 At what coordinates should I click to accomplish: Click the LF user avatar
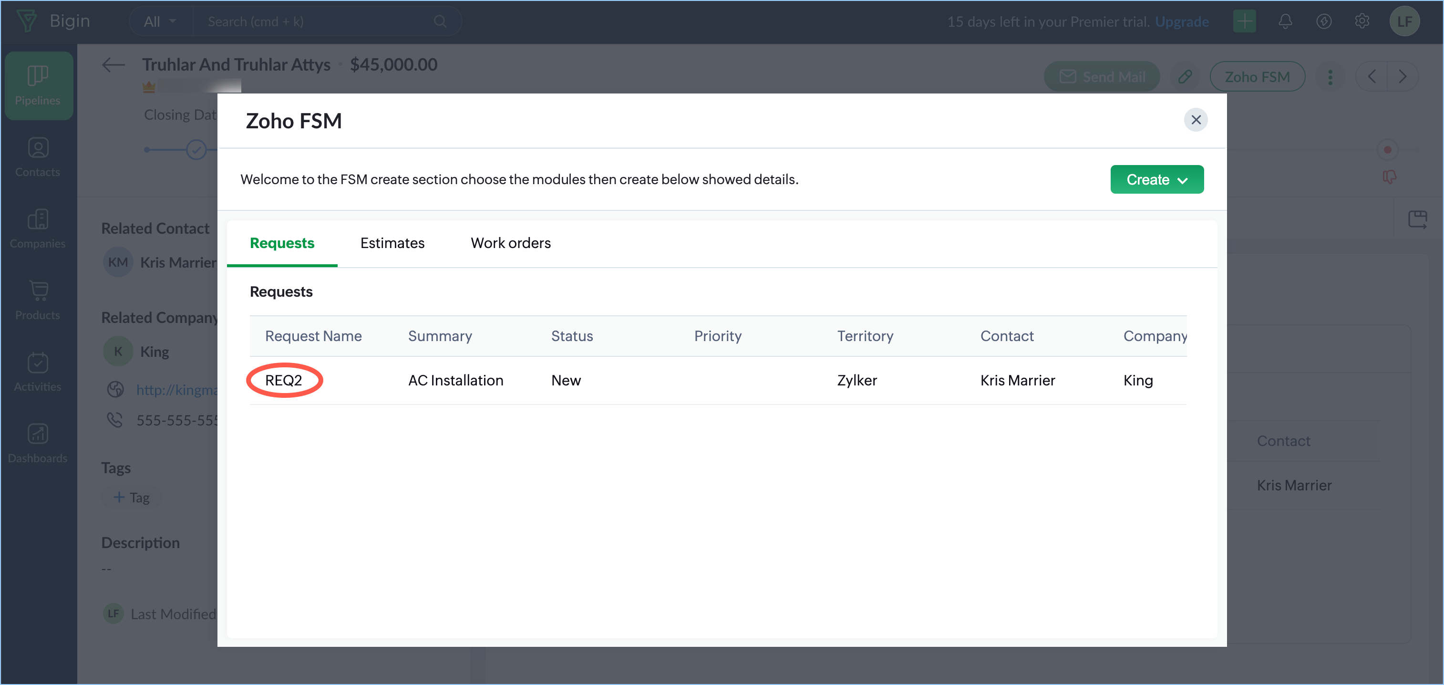click(x=1404, y=21)
